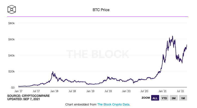Image resolution: width=197 pixels, height=108 pixels.
Task: Click the Jan '18 axis label
Action: pos(54,91)
